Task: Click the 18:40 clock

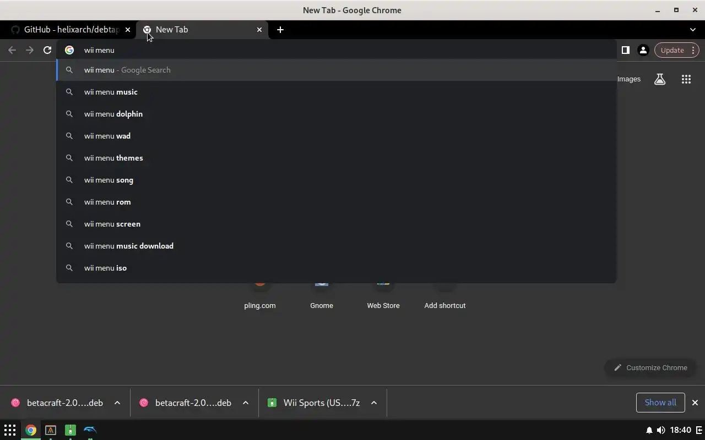Action: tap(681, 430)
